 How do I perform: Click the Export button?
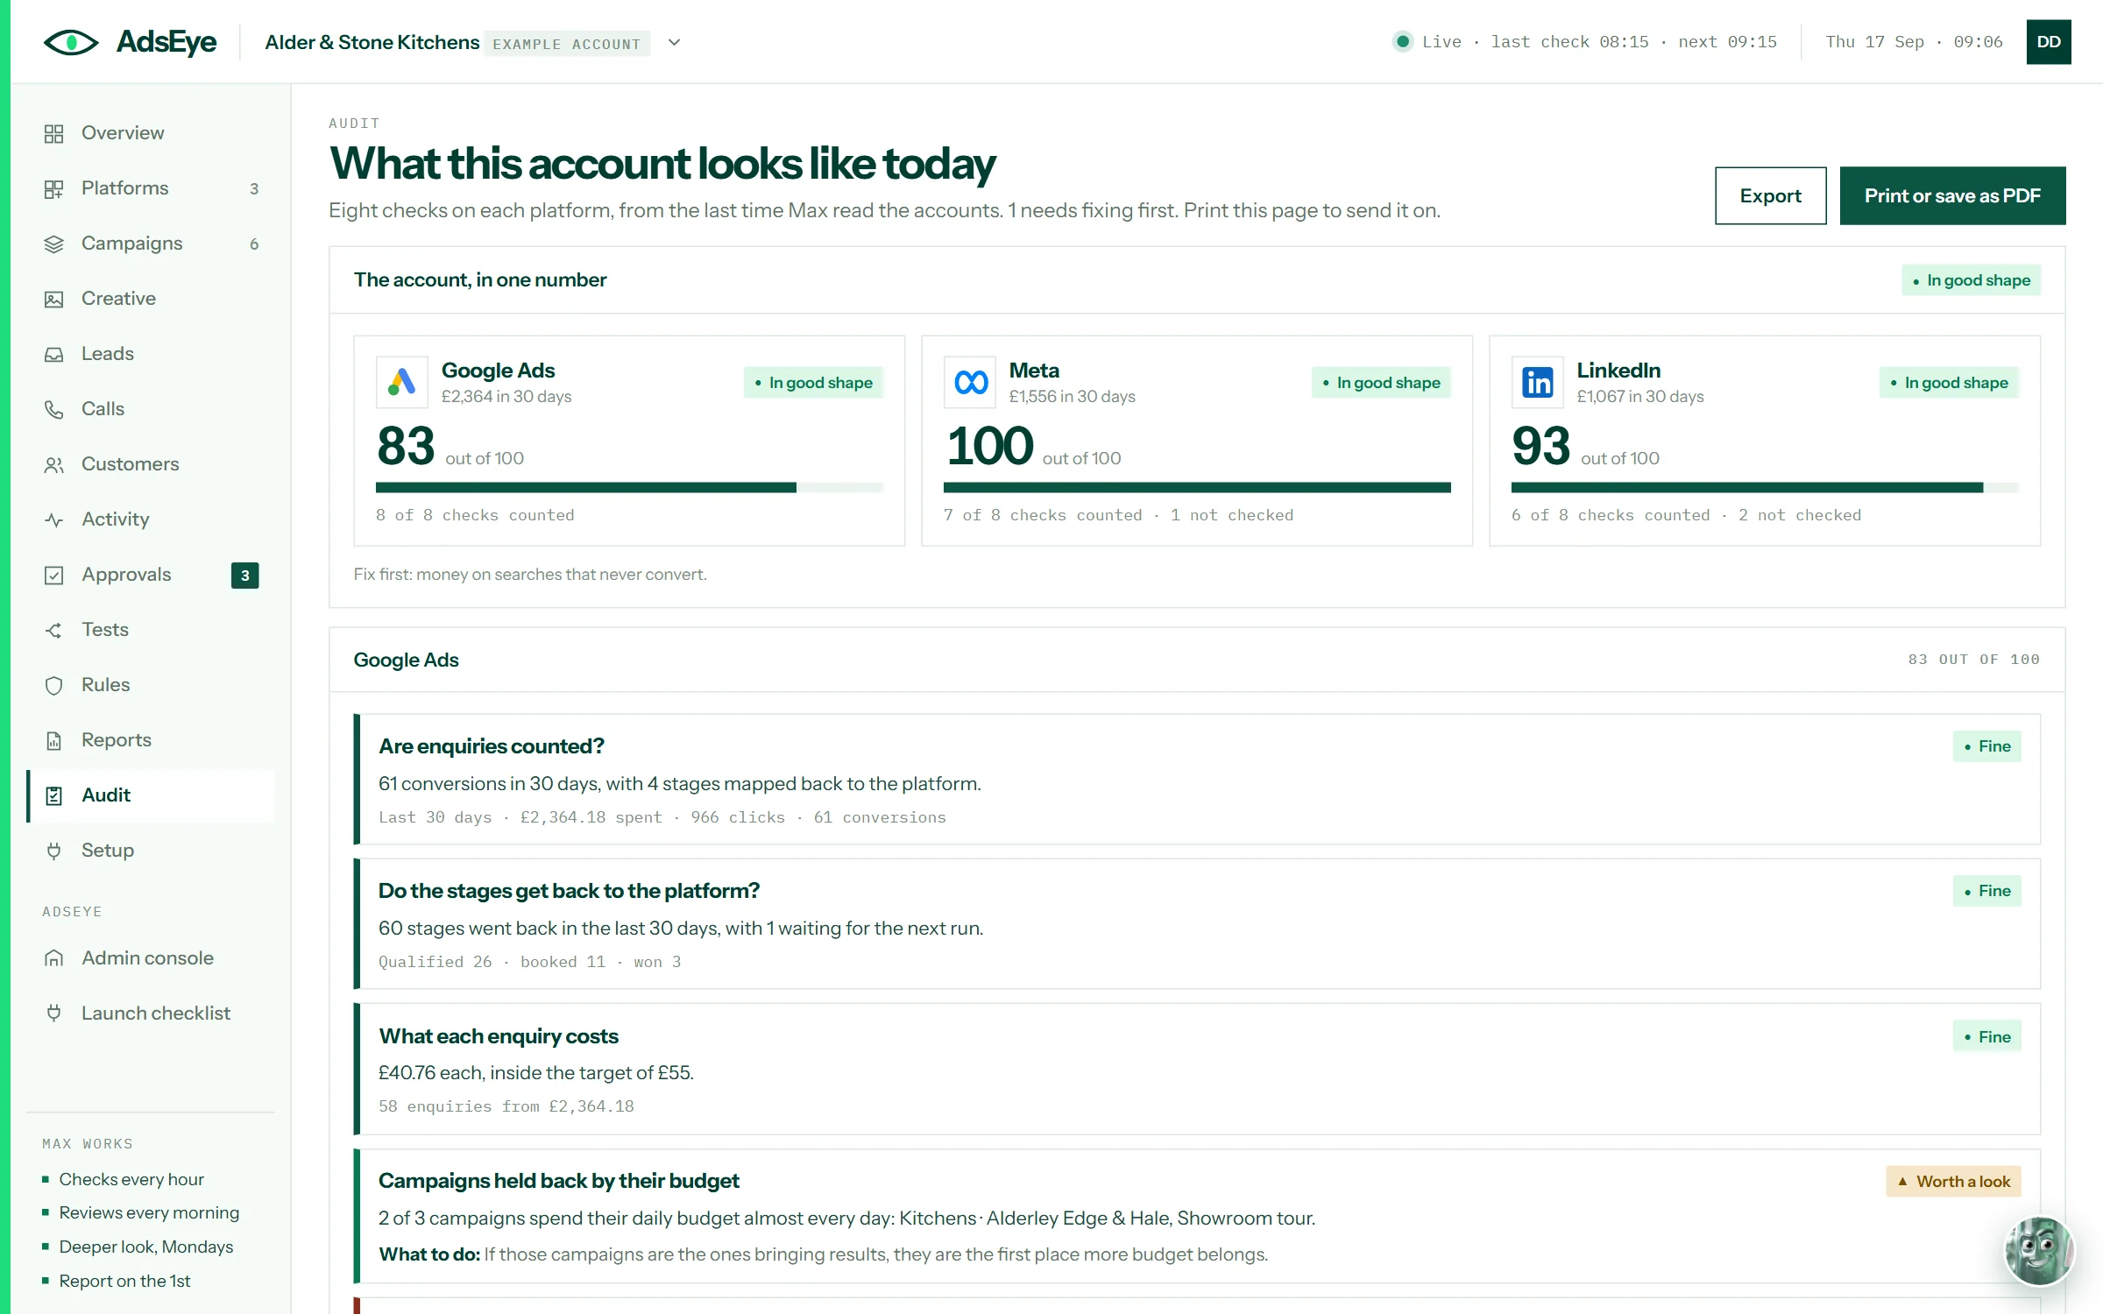tap(1770, 195)
